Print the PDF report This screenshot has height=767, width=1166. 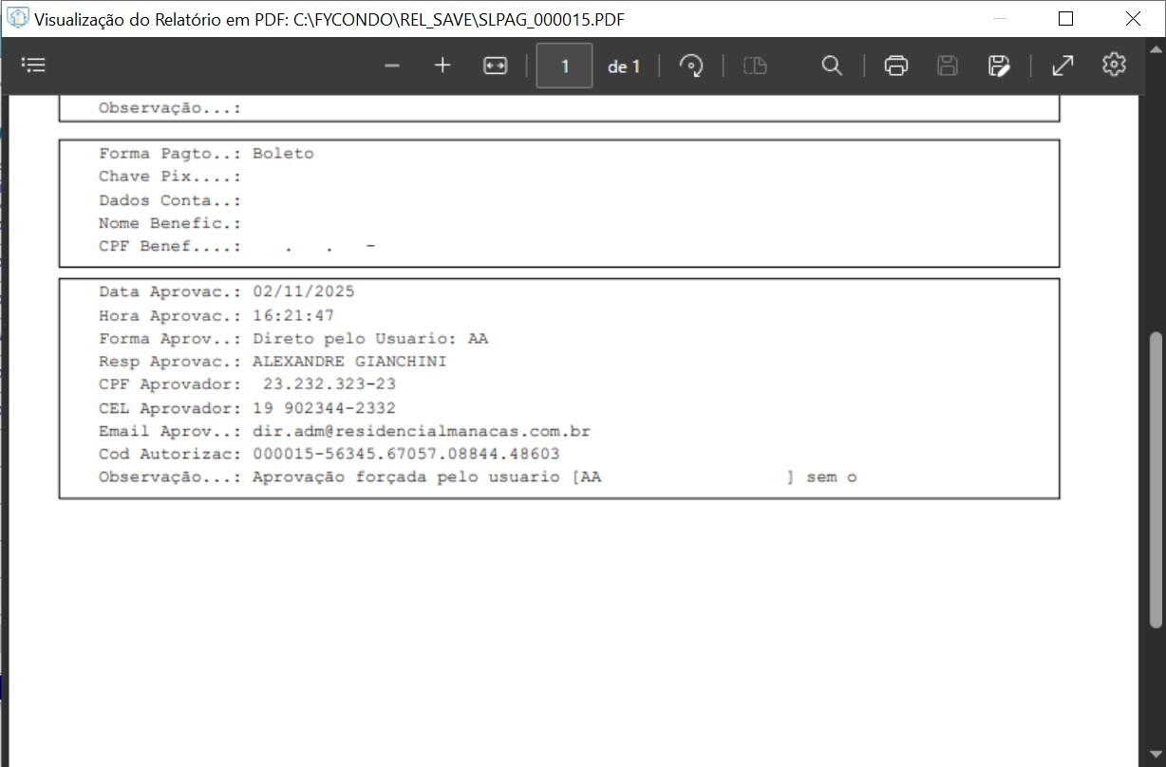click(895, 65)
